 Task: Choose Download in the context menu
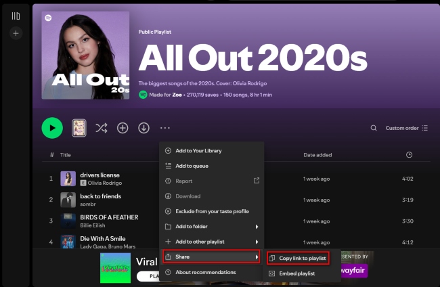point(212,196)
